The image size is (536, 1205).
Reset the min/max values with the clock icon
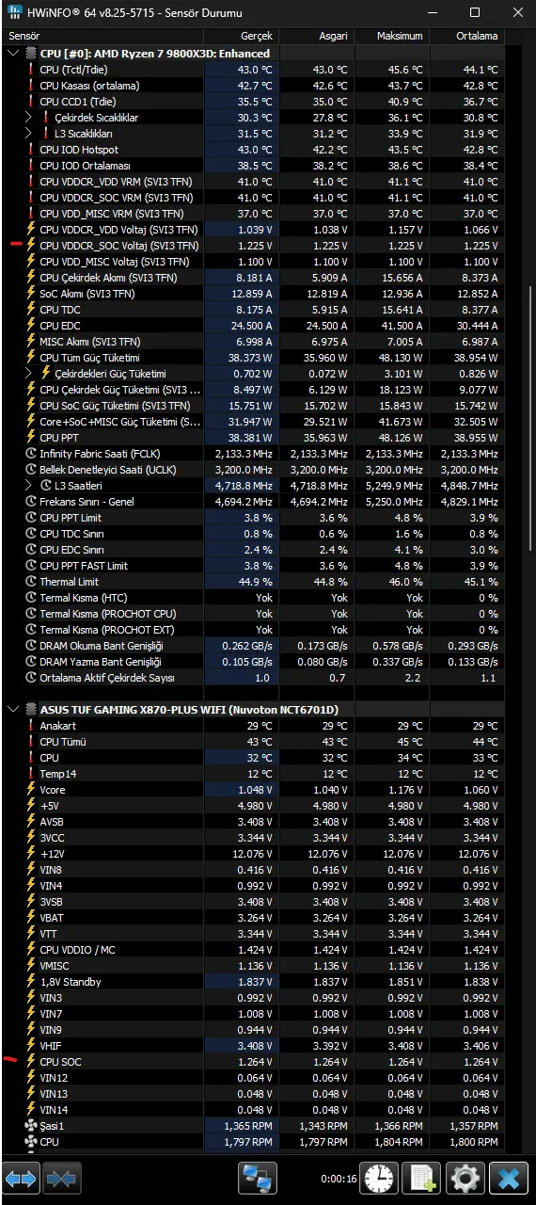380,1177
